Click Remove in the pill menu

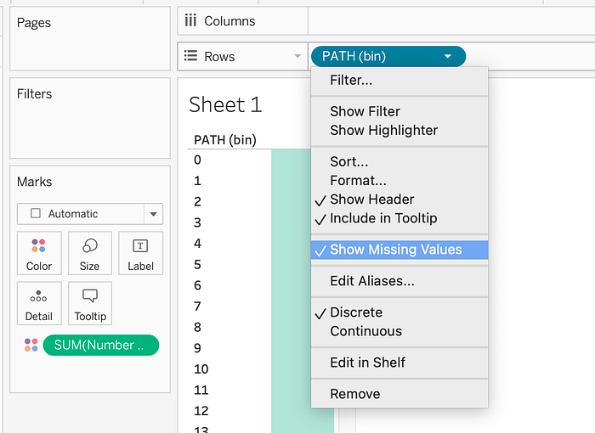coord(354,394)
